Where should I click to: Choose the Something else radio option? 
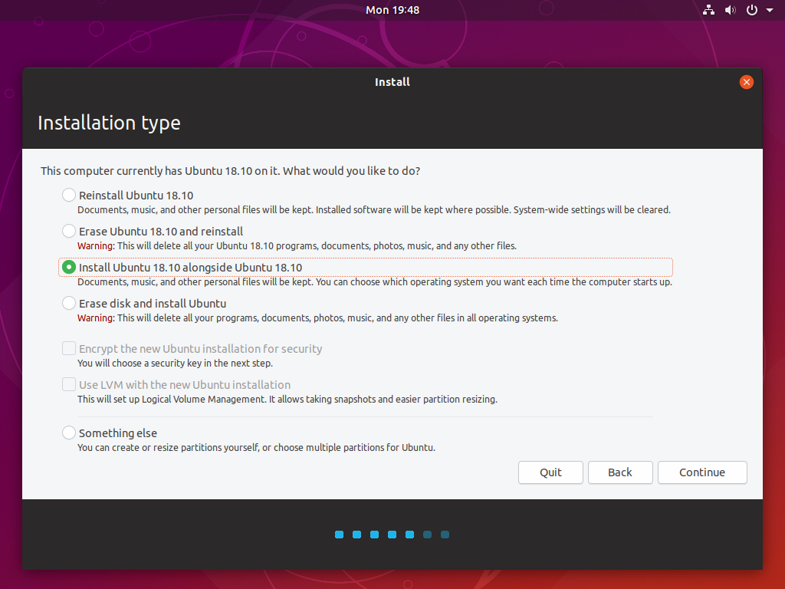coord(68,433)
